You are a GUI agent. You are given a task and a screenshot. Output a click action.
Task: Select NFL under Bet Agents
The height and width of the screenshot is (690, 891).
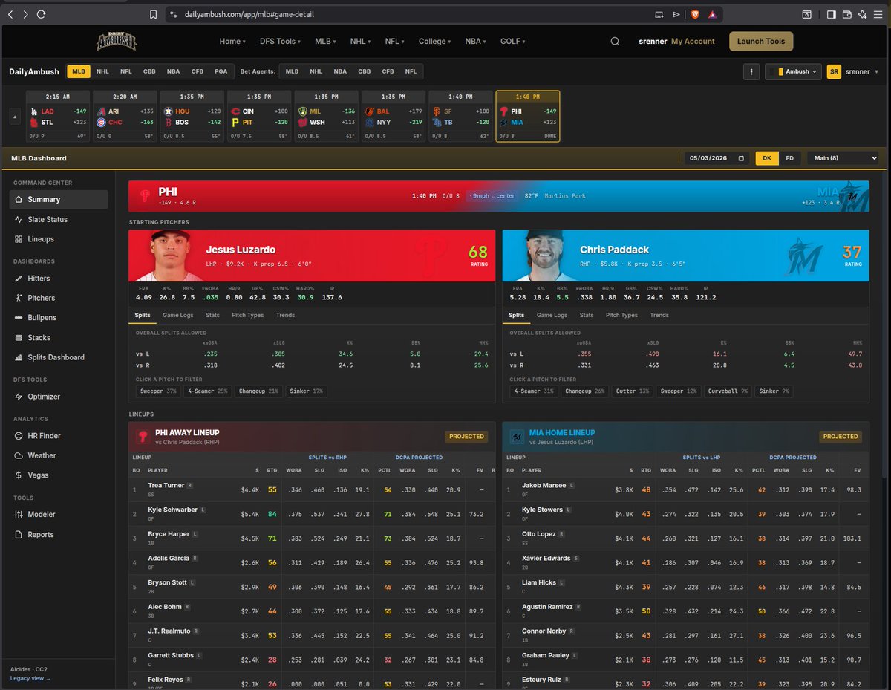[411, 71]
